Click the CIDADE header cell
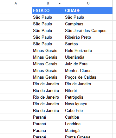 click(x=88, y=10)
